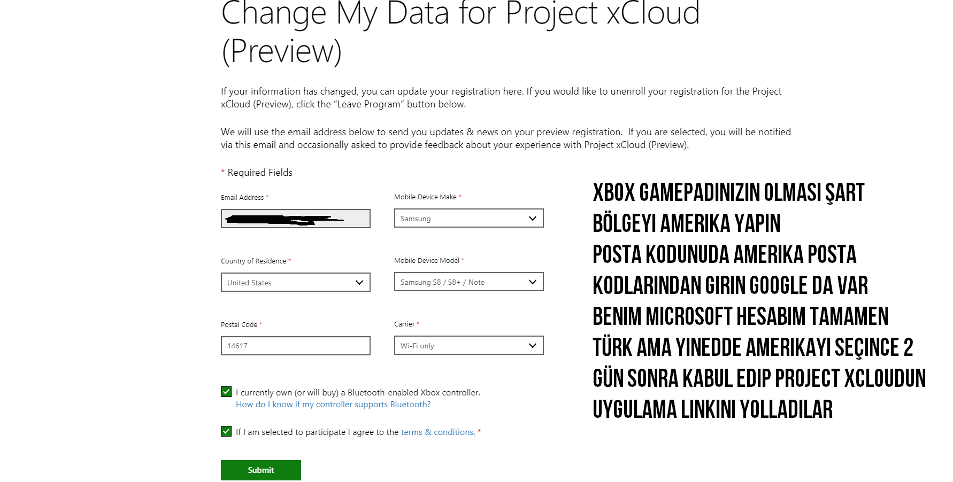The height and width of the screenshot is (482, 953).
Task: Click the chevron on the United States dropdown
Action: point(359,282)
